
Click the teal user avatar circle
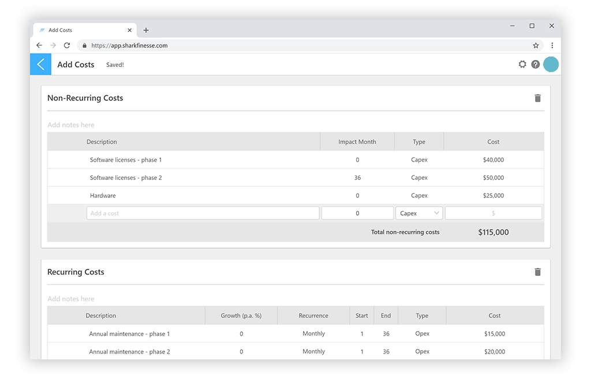click(551, 65)
